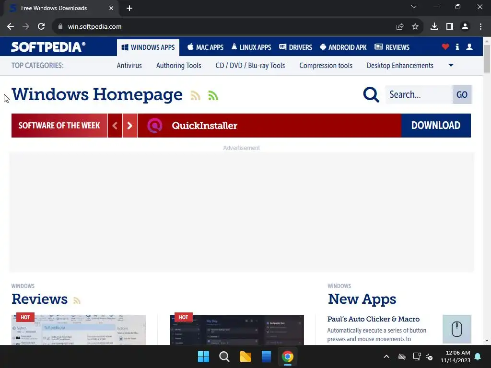491x368 pixels.
Task: Open Chrome three-dot menu
Action: pos(480,27)
